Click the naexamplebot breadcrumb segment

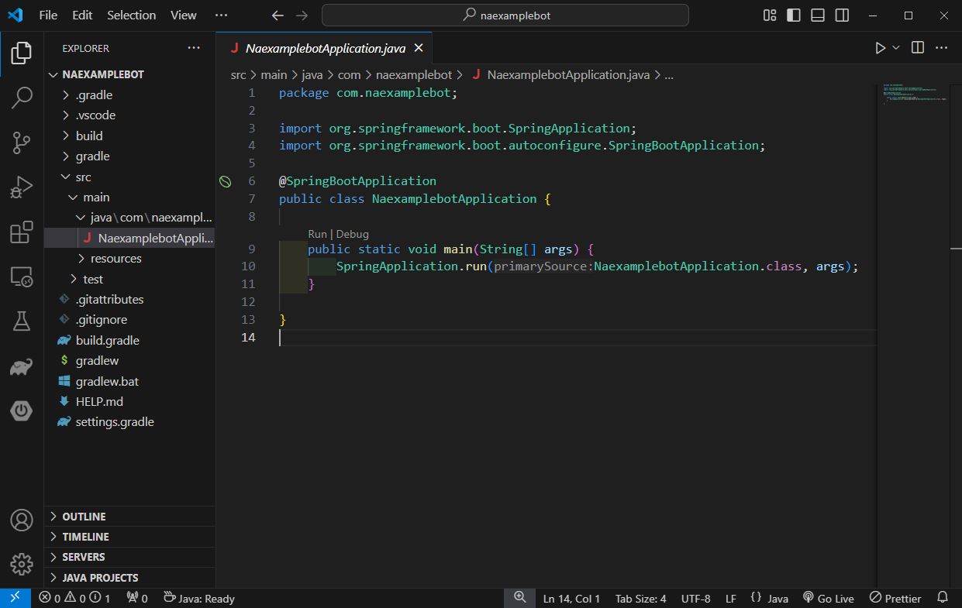(414, 75)
